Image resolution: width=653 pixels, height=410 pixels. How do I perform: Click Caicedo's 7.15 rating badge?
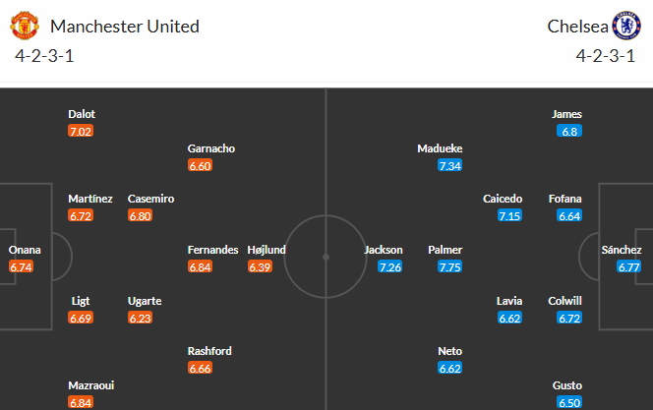509,215
